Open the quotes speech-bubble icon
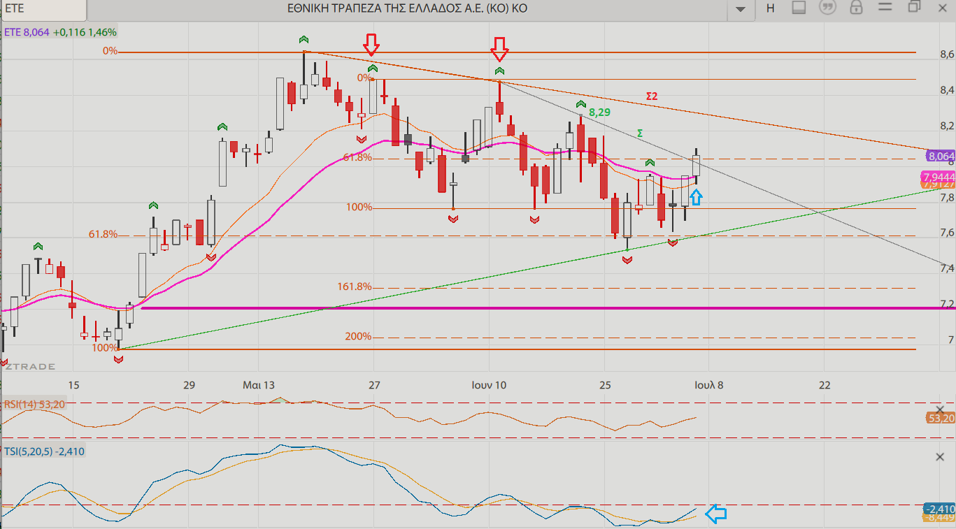This screenshot has width=956, height=529. pos(828,8)
